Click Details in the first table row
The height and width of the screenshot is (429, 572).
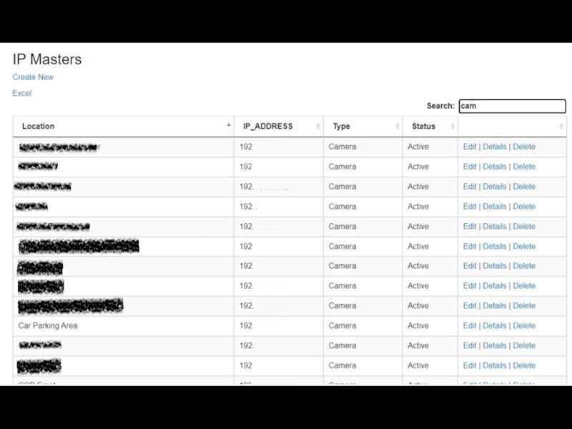tap(495, 147)
